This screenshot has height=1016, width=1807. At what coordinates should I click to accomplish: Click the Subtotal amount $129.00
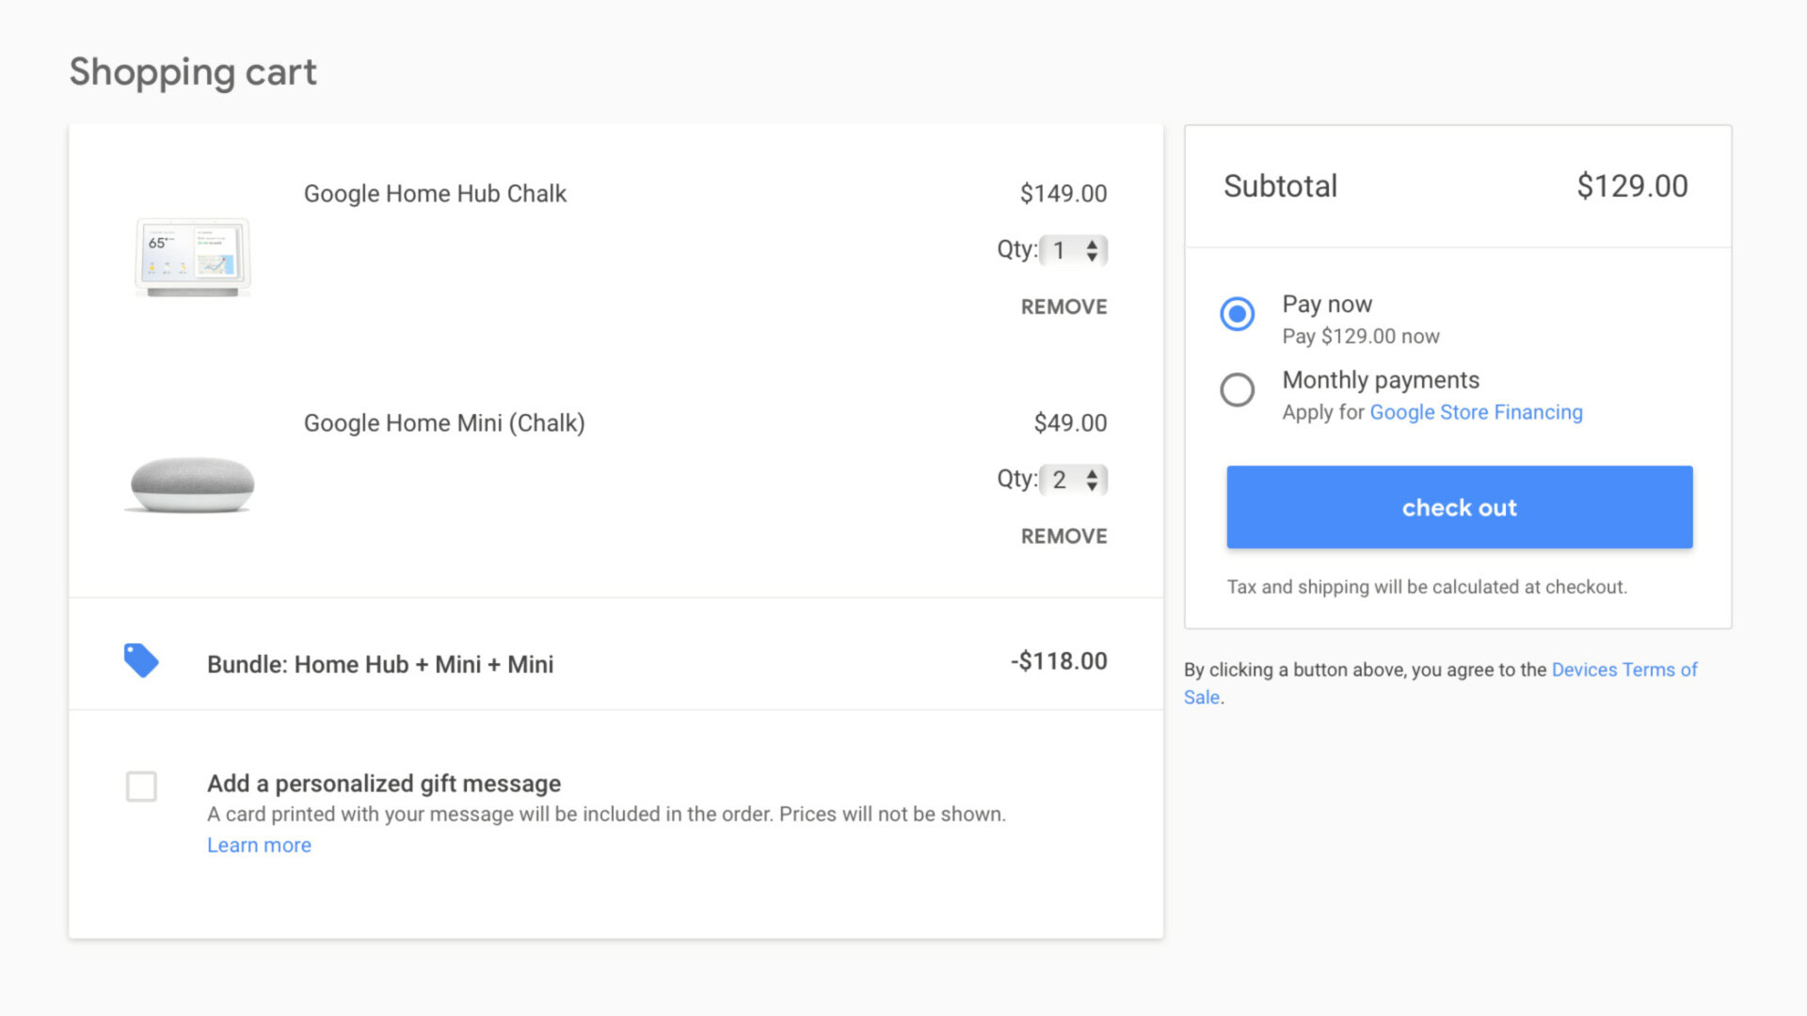[x=1632, y=186]
